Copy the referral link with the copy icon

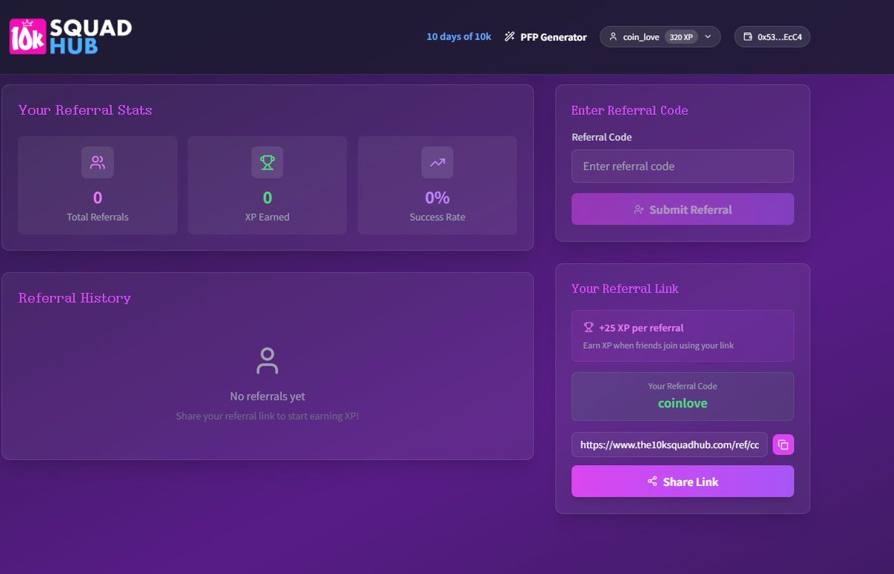coord(783,445)
